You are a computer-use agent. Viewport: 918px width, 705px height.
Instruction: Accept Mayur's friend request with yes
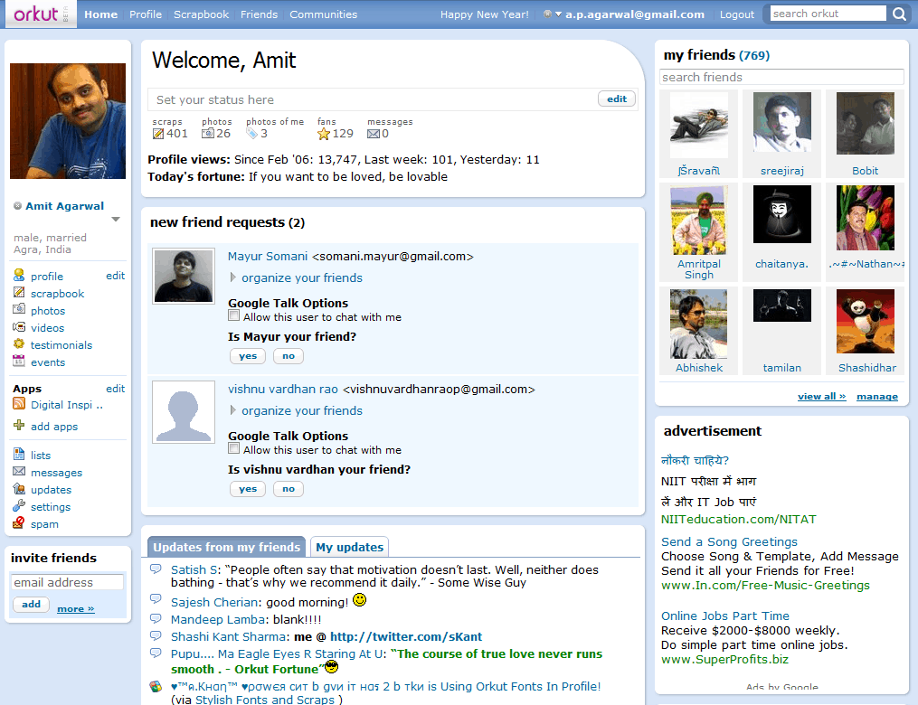pyautogui.click(x=247, y=356)
